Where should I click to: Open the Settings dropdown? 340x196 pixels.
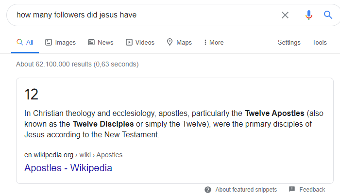289,42
